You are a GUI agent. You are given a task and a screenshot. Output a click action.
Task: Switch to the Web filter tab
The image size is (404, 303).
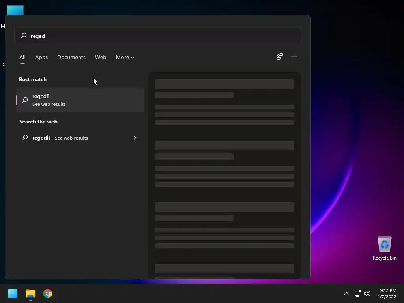101,57
